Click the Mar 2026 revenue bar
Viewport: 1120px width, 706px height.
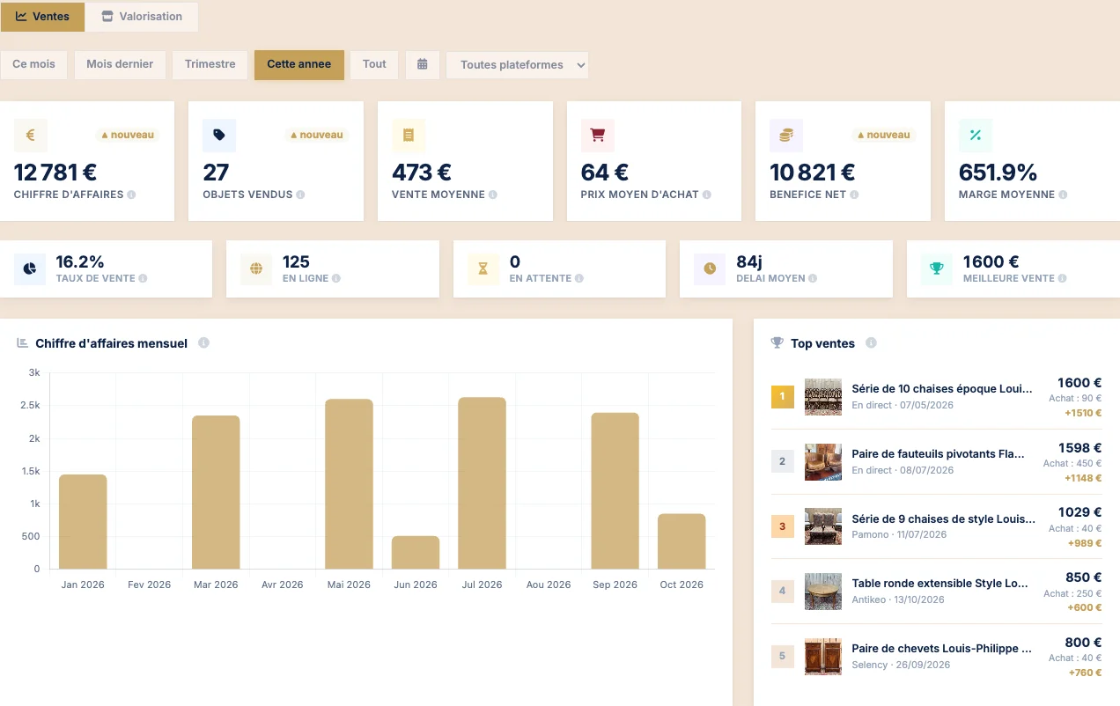[216, 492]
